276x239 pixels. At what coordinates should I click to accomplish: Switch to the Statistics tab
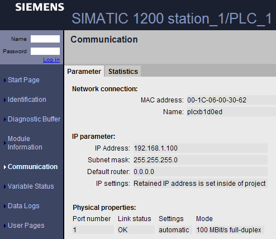click(x=123, y=71)
